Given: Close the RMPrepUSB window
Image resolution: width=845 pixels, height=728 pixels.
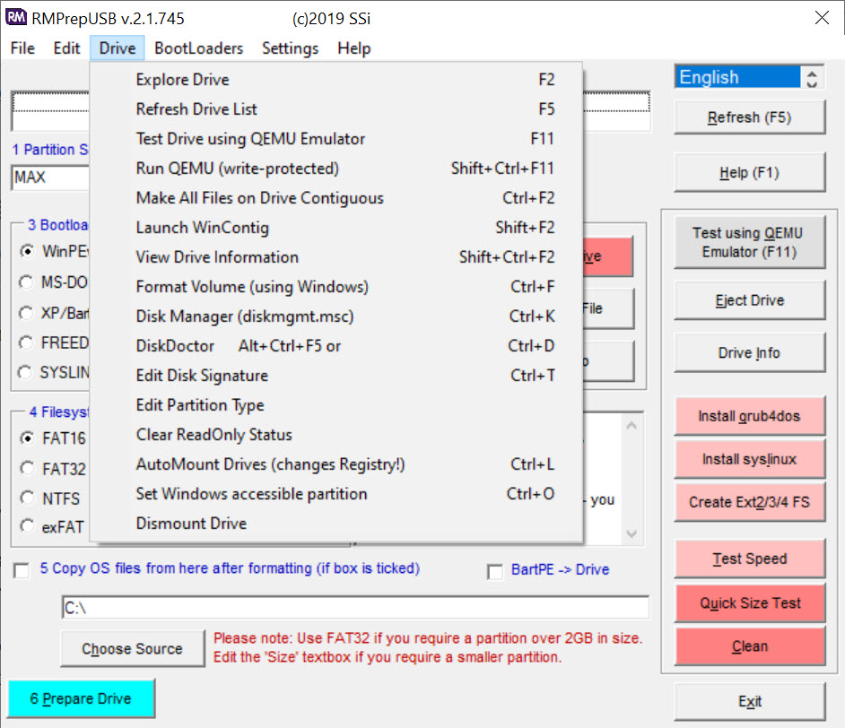Looking at the screenshot, I should pyautogui.click(x=822, y=18).
